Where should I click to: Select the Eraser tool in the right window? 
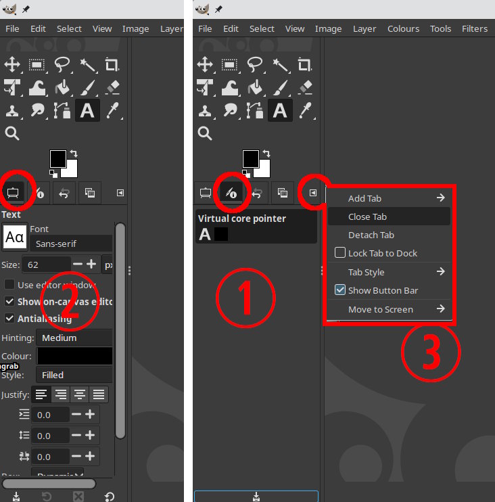pyautogui.click(x=305, y=87)
